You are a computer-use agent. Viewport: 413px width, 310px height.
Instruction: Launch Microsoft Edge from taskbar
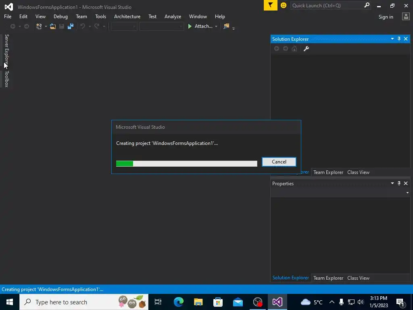[179, 302]
